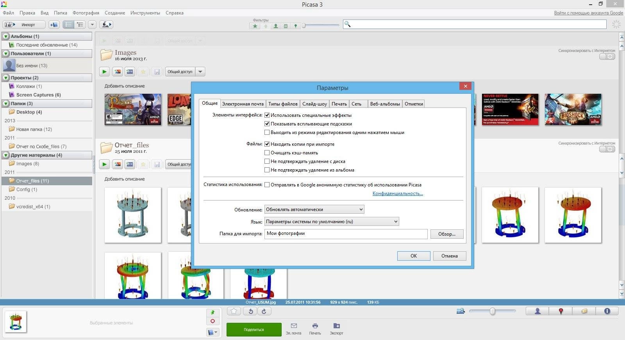The width and height of the screenshot is (625, 340).
Task: Play slideshow for Отчет_files folder
Action: [x=104, y=164]
